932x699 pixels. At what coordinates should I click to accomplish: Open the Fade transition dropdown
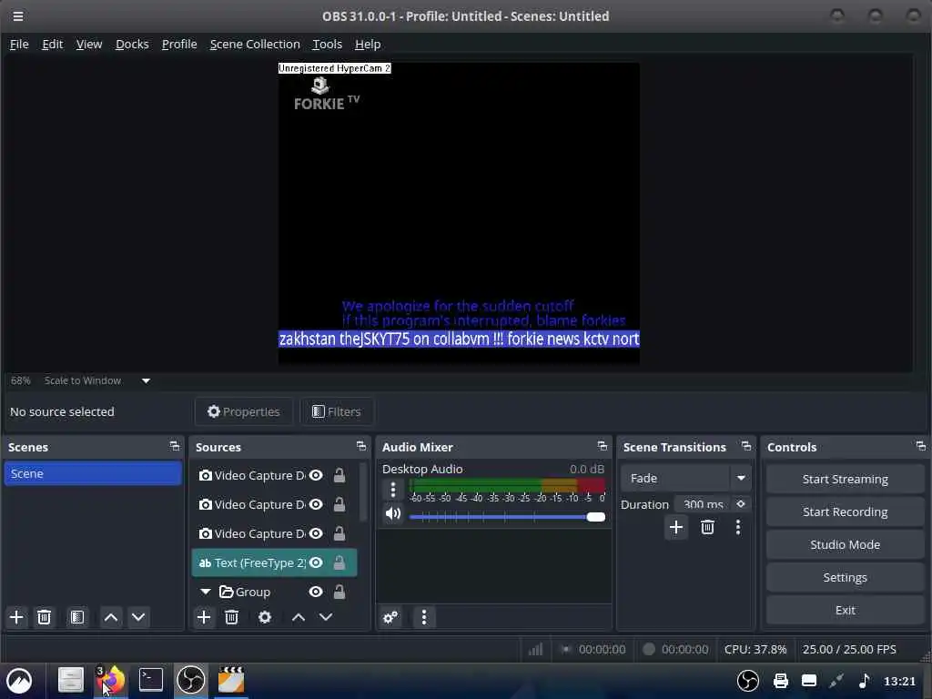tap(686, 478)
